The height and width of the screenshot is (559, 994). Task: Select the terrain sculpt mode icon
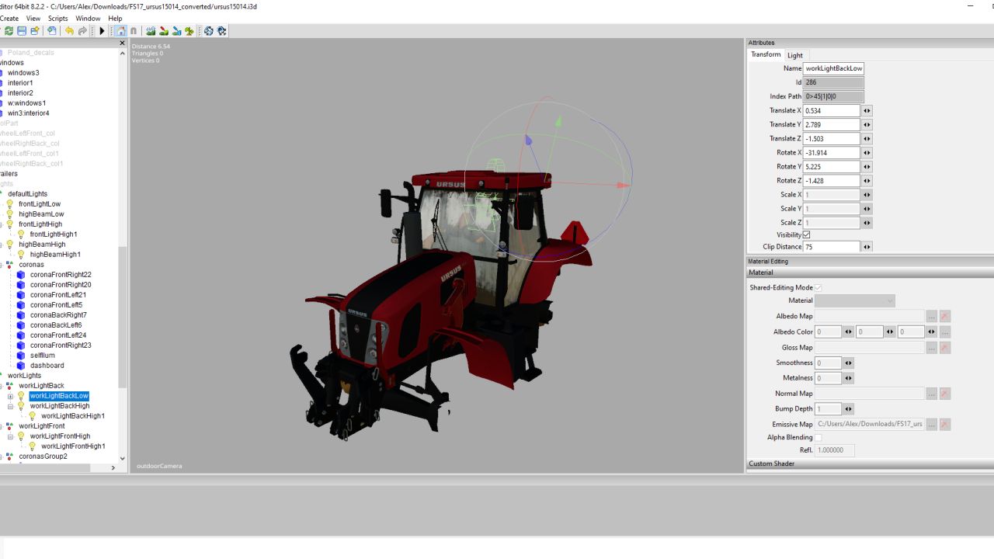(151, 31)
